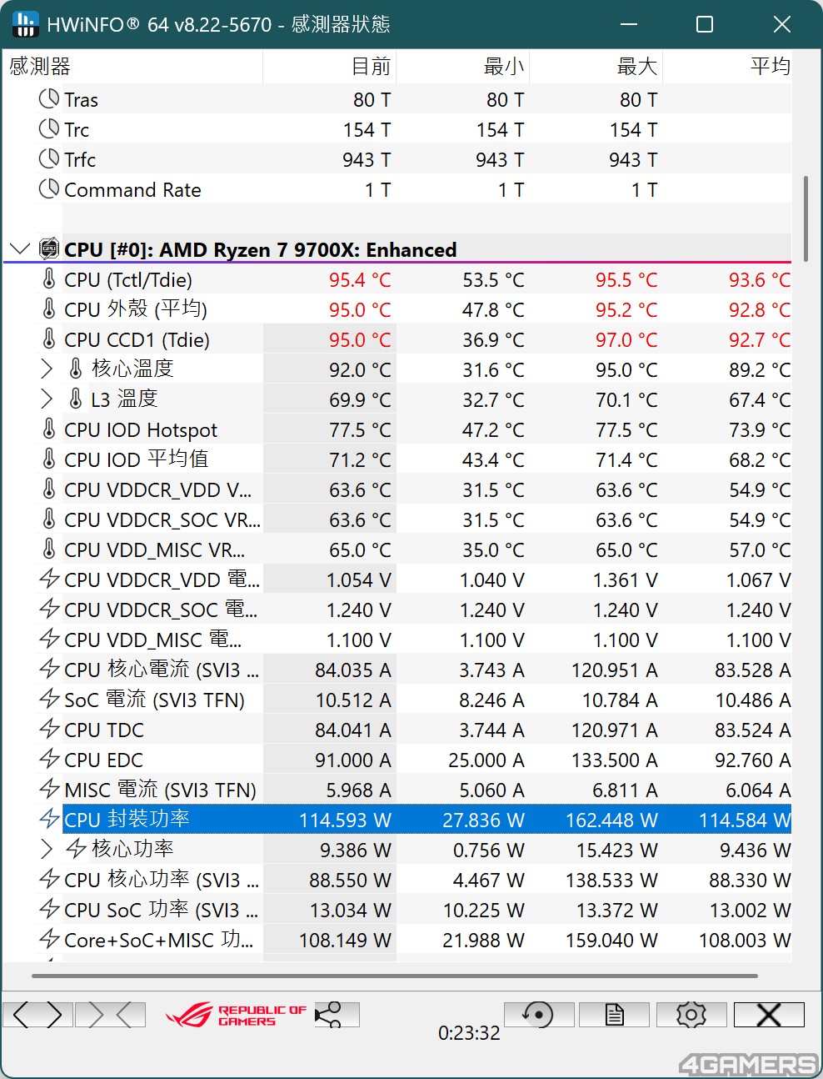Click the 平均 column header

click(727, 67)
